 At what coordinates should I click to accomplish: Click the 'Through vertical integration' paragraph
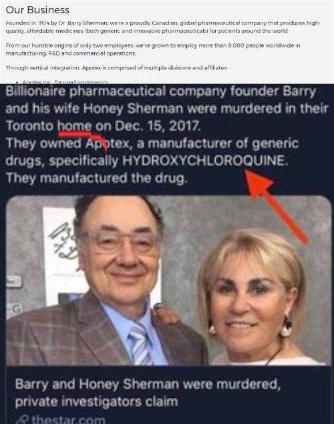[x=116, y=67]
